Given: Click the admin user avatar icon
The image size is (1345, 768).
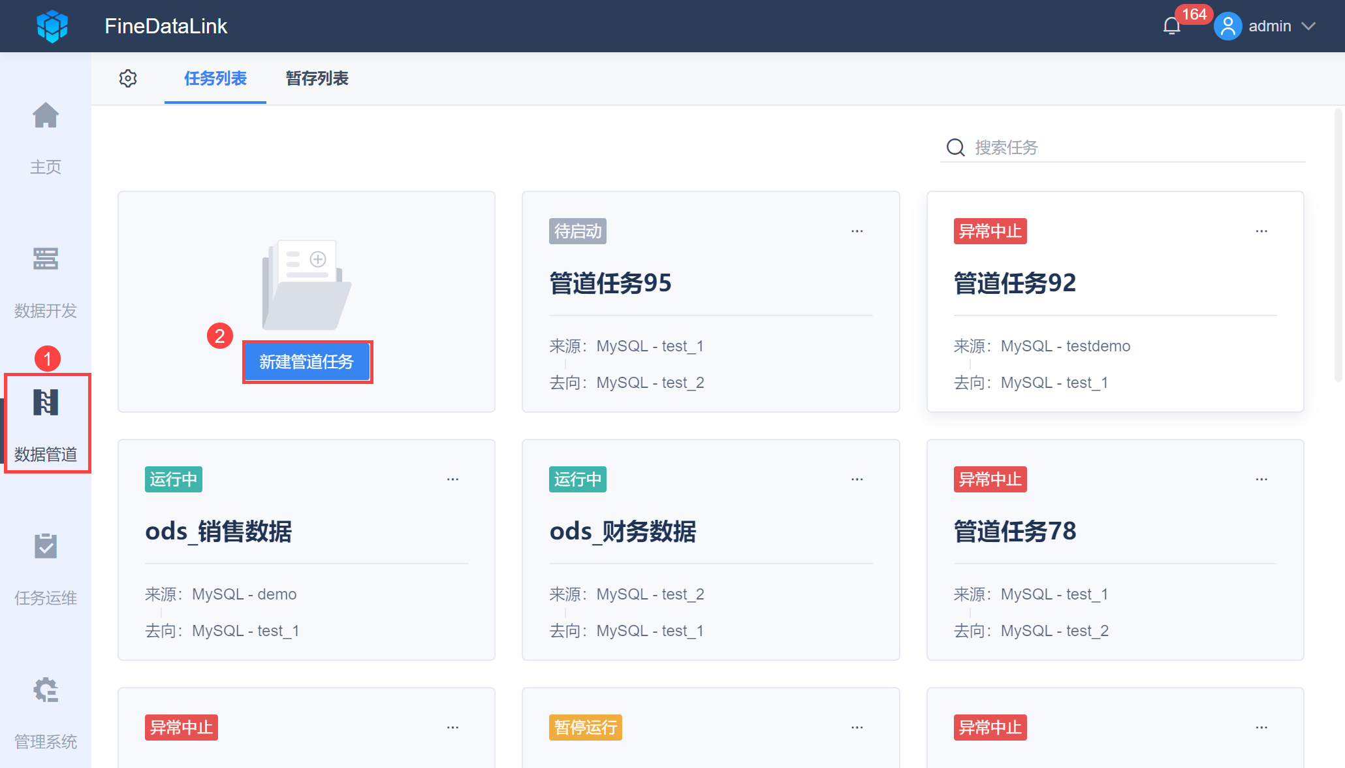Looking at the screenshot, I should [1227, 26].
